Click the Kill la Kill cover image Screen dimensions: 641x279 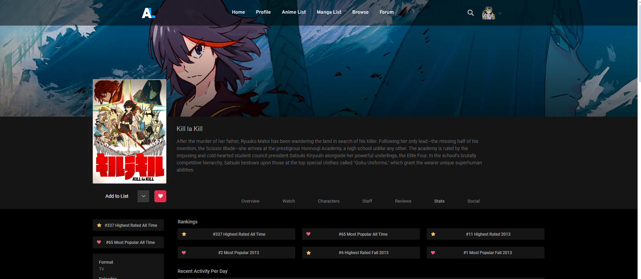coord(129,131)
